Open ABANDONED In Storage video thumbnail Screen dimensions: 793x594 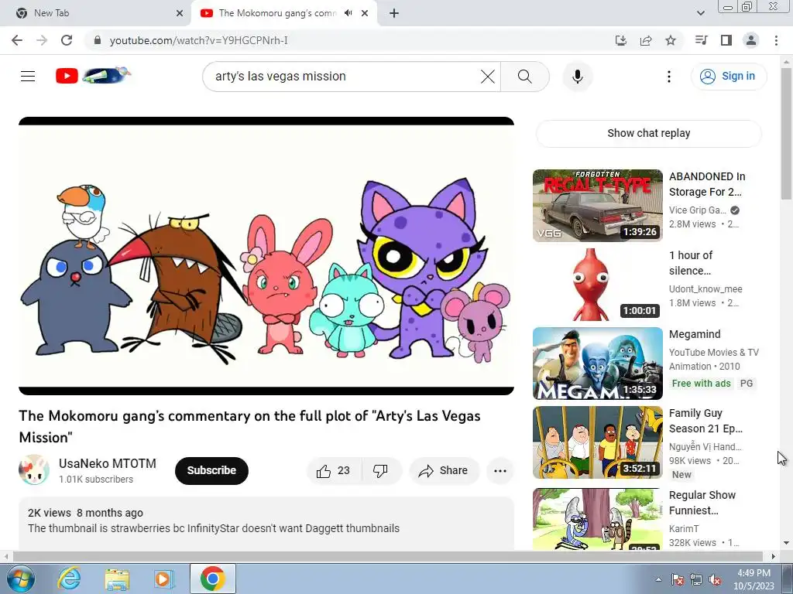point(597,206)
